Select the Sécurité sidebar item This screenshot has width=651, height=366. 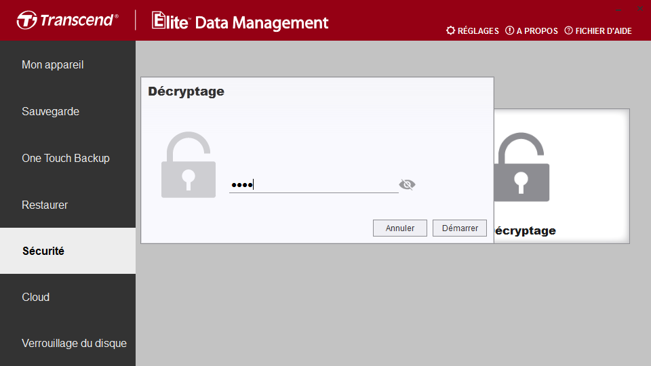pyautogui.click(x=68, y=251)
